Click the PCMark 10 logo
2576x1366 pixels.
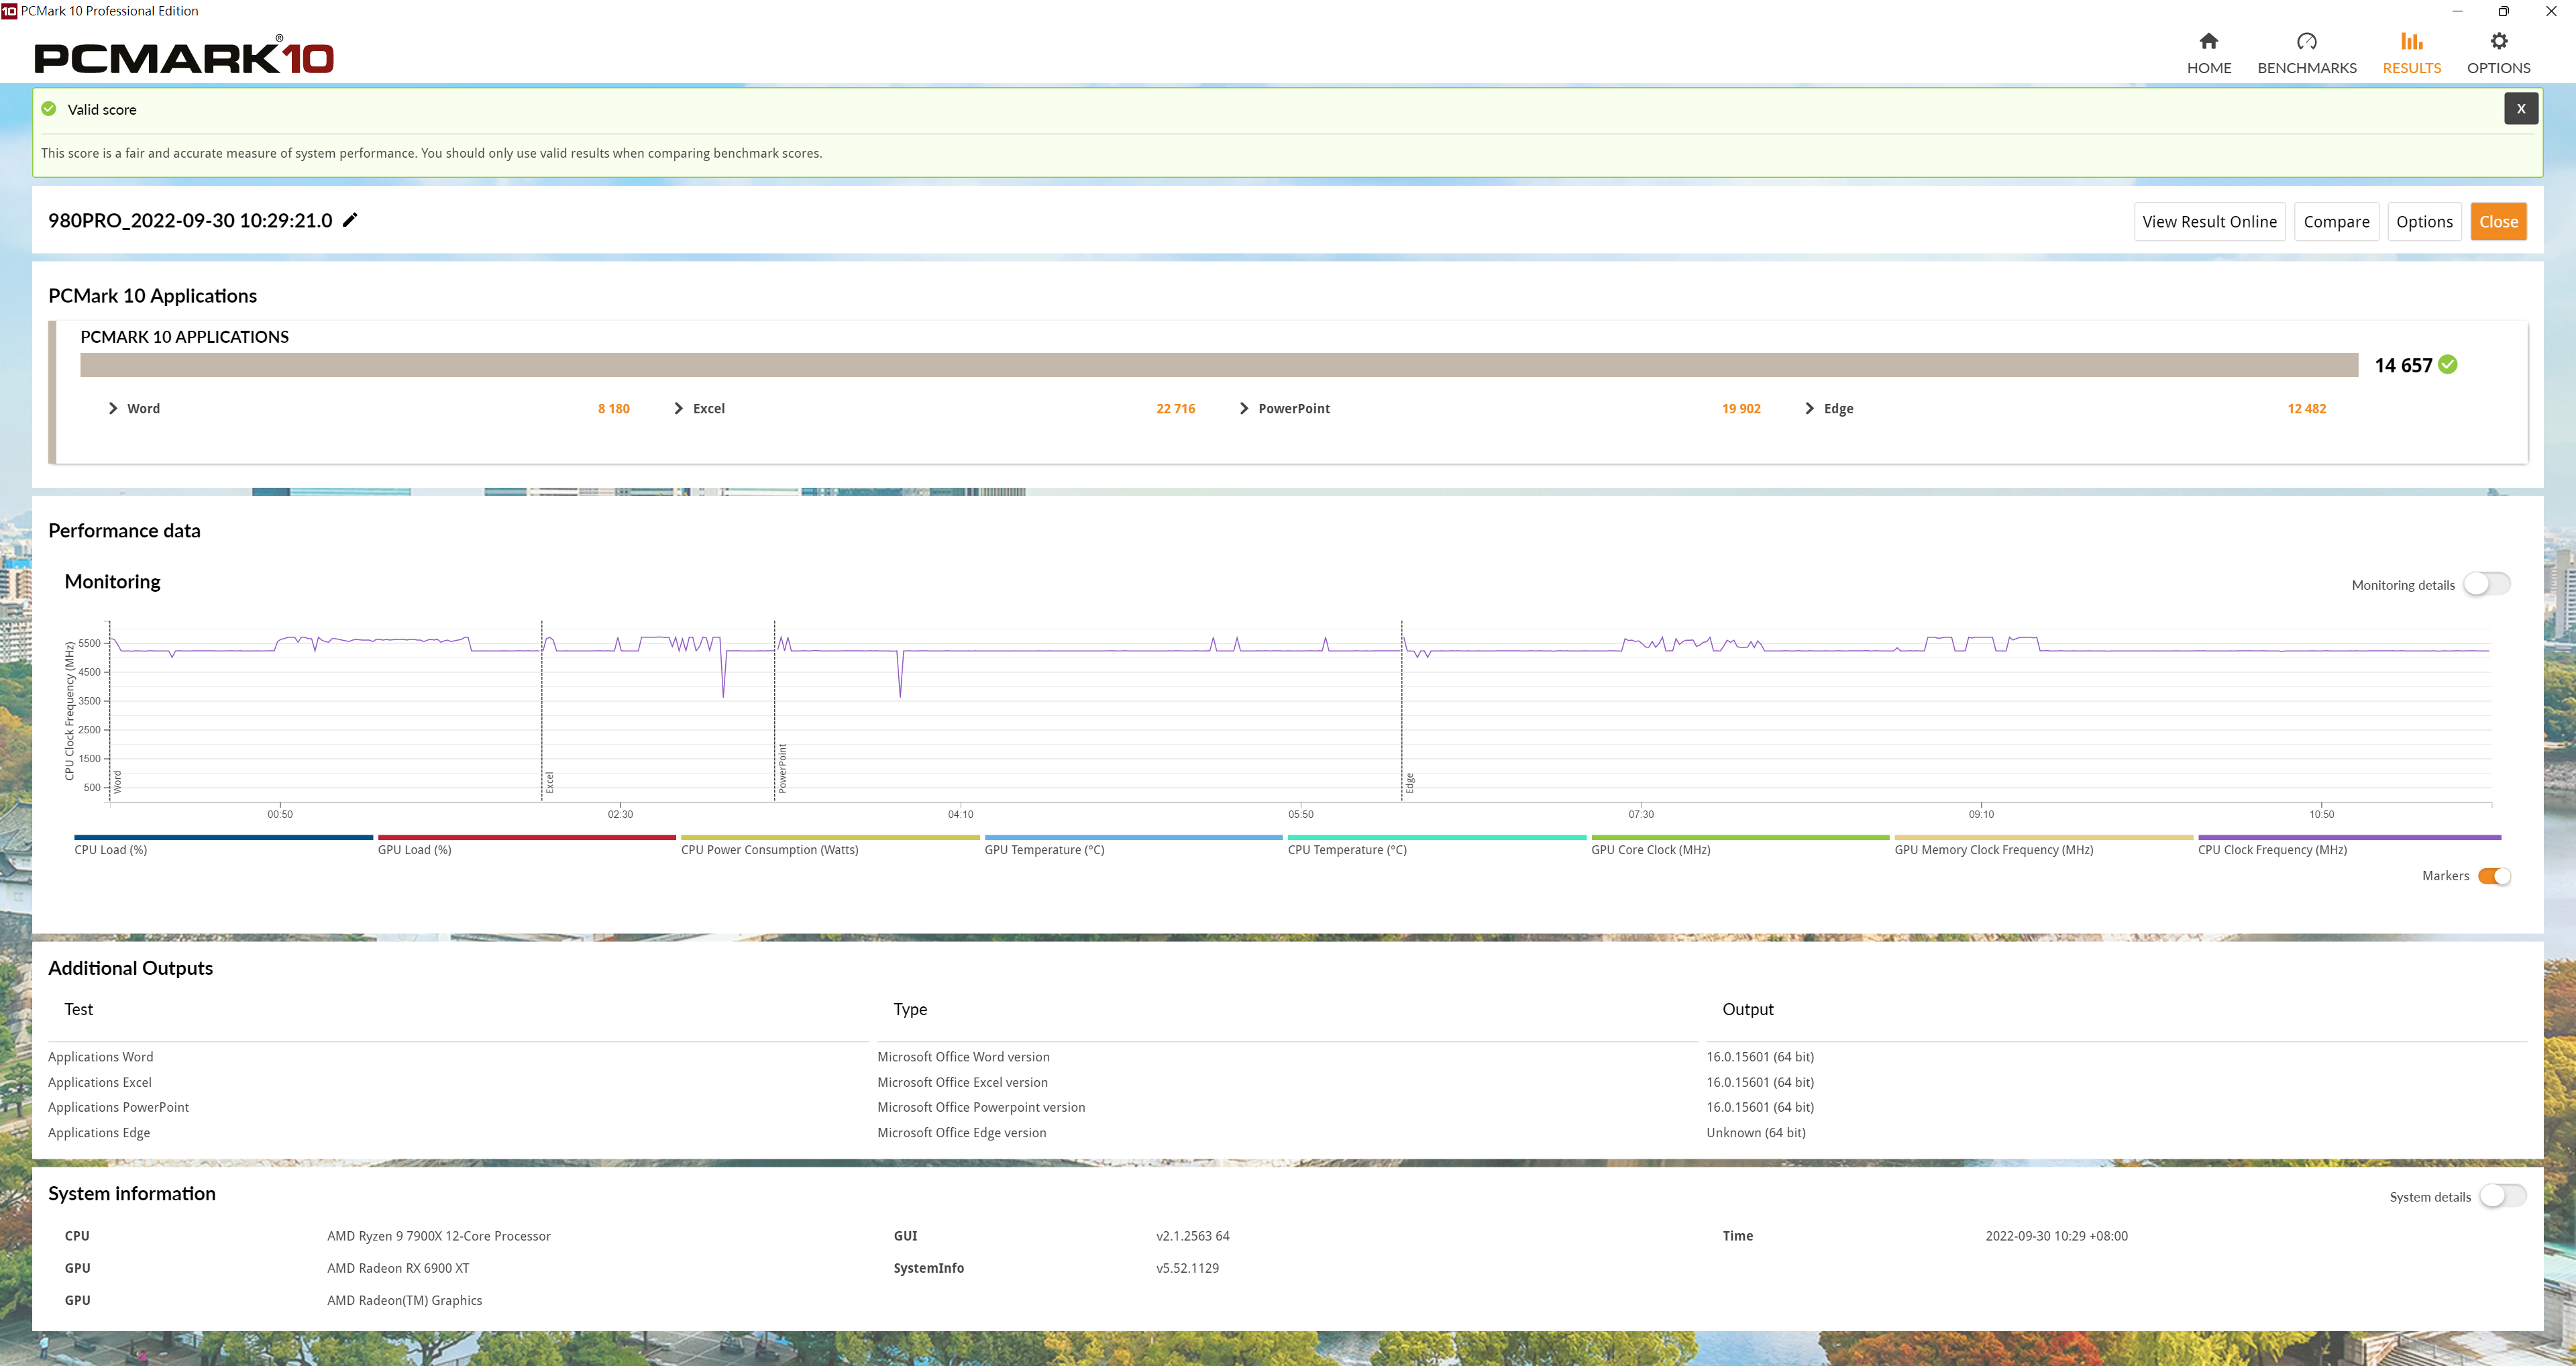pyautogui.click(x=184, y=56)
